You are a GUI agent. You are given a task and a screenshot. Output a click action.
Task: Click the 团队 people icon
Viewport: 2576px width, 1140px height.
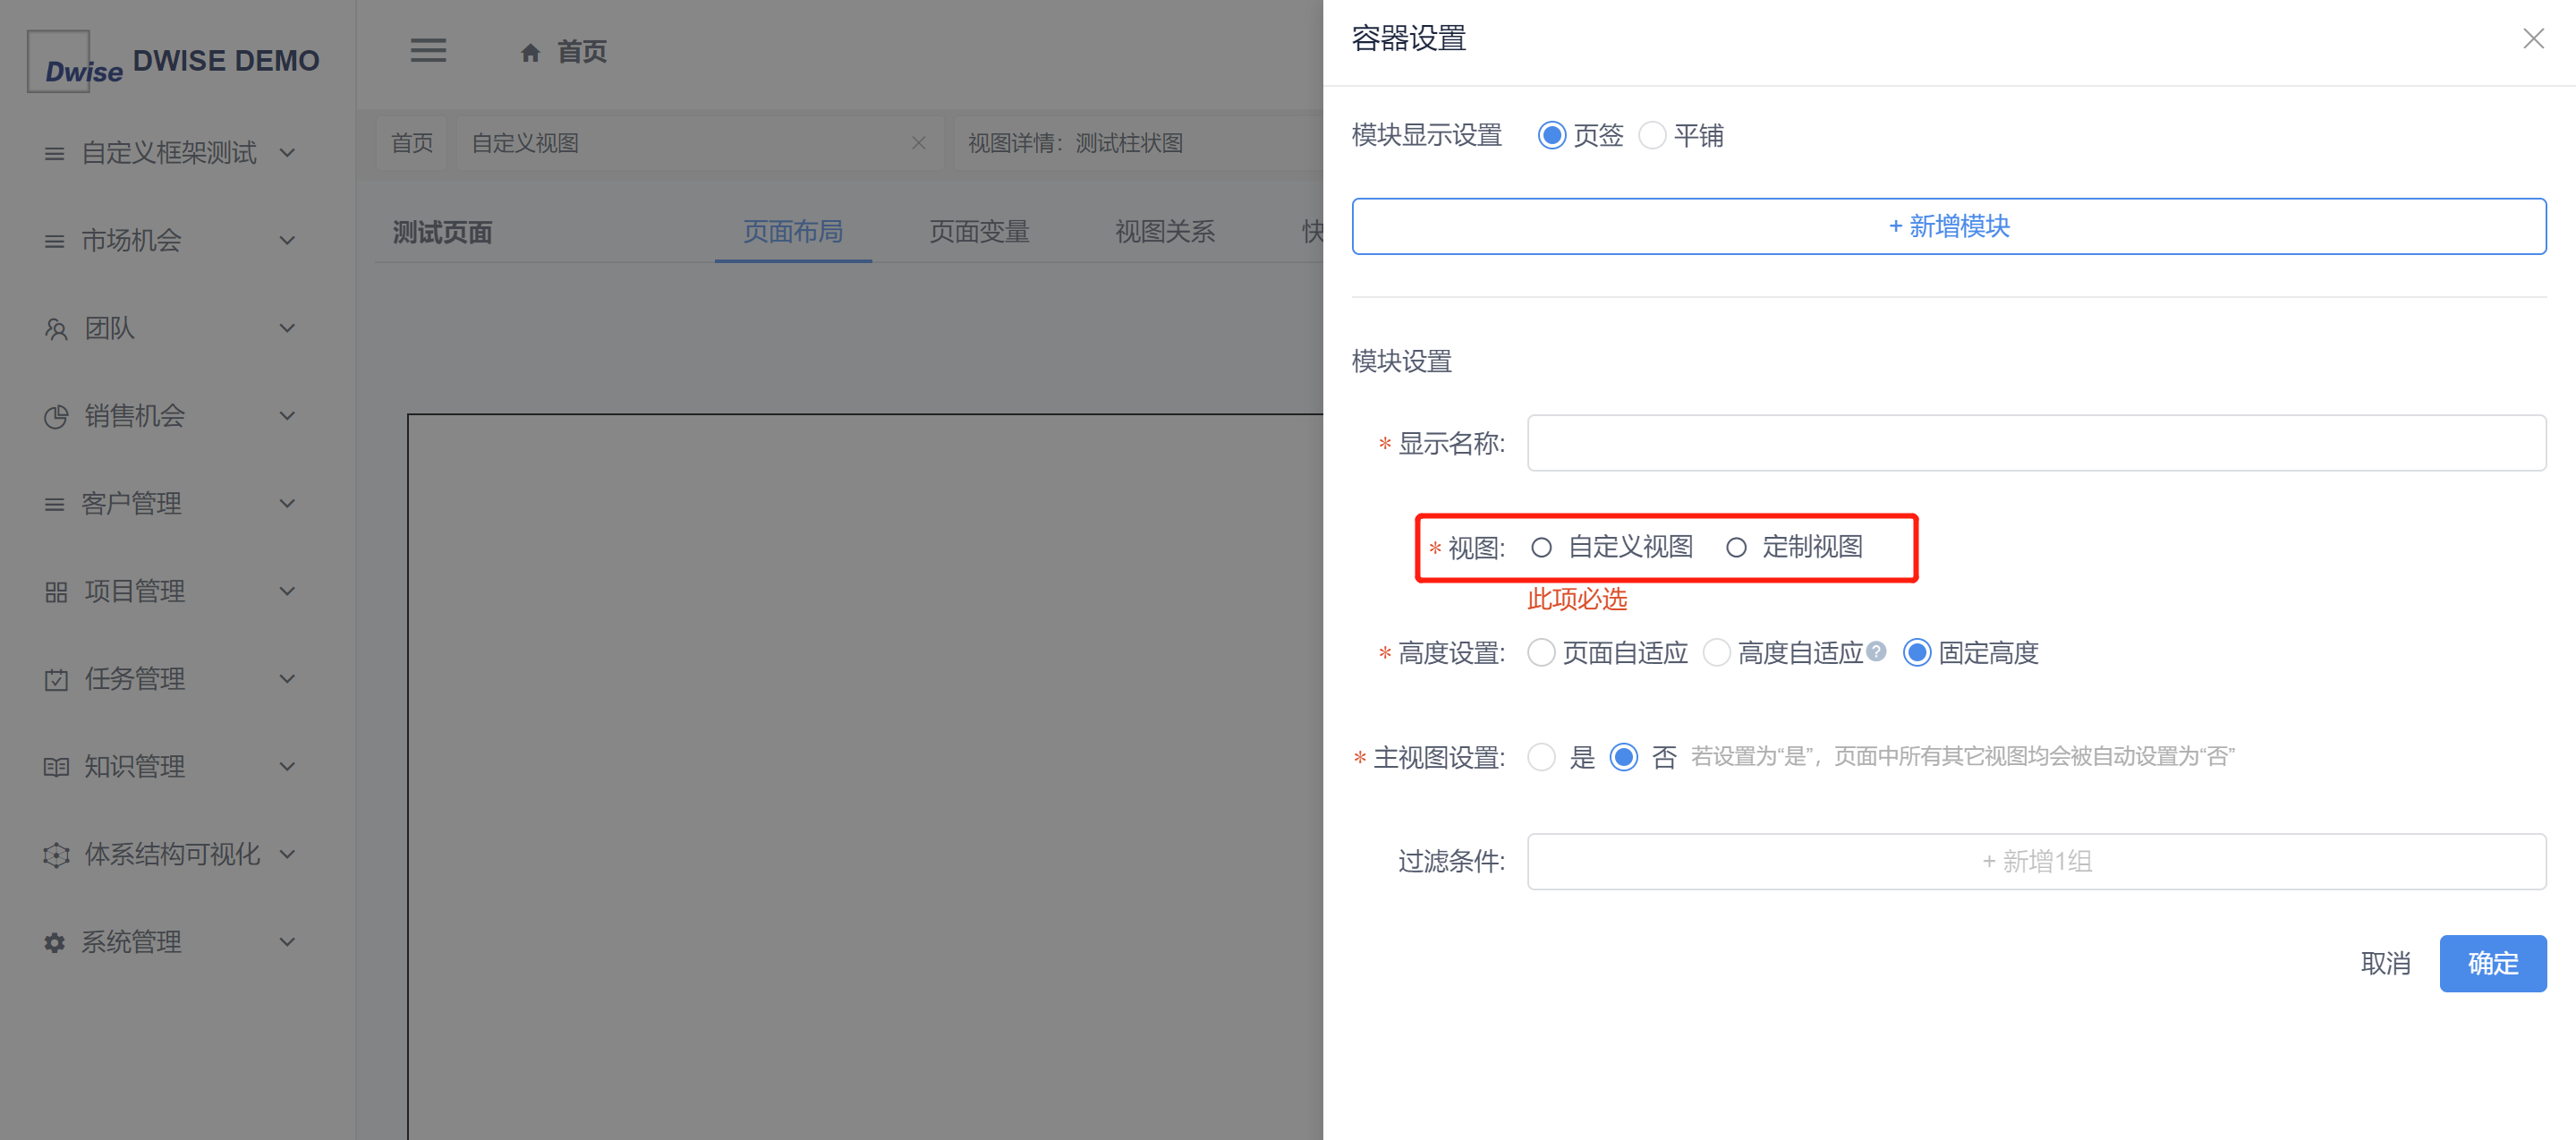(x=56, y=329)
